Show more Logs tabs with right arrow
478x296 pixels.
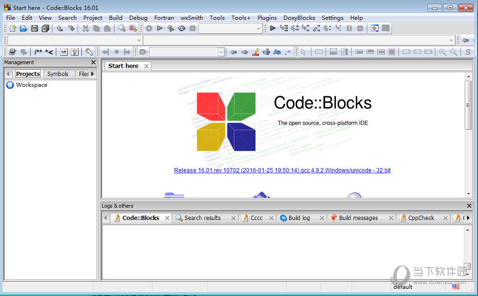click(x=468, y=218)
